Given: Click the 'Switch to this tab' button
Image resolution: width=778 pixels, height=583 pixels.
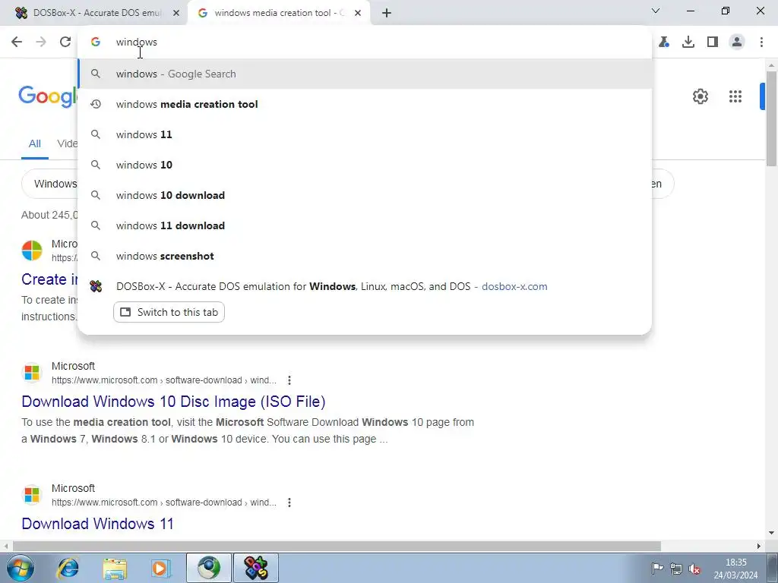Looking at the screenshot, I should 169,312.
